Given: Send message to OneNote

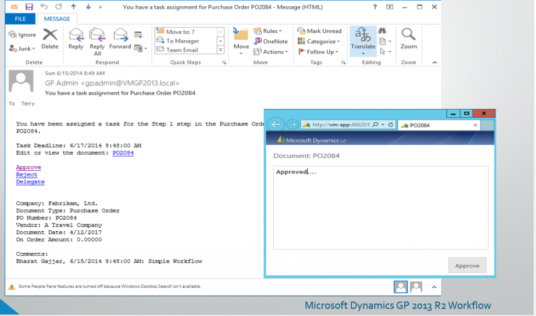Looking at the screenshot, I should [271, 41].
